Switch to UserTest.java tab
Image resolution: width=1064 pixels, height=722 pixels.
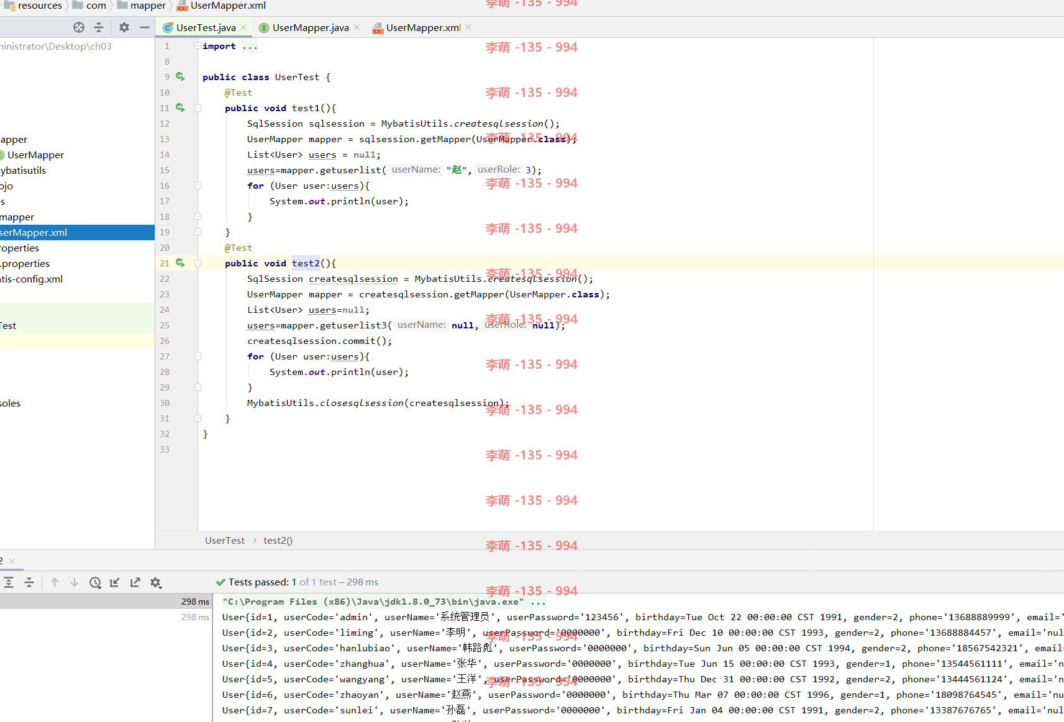(206, 27)
